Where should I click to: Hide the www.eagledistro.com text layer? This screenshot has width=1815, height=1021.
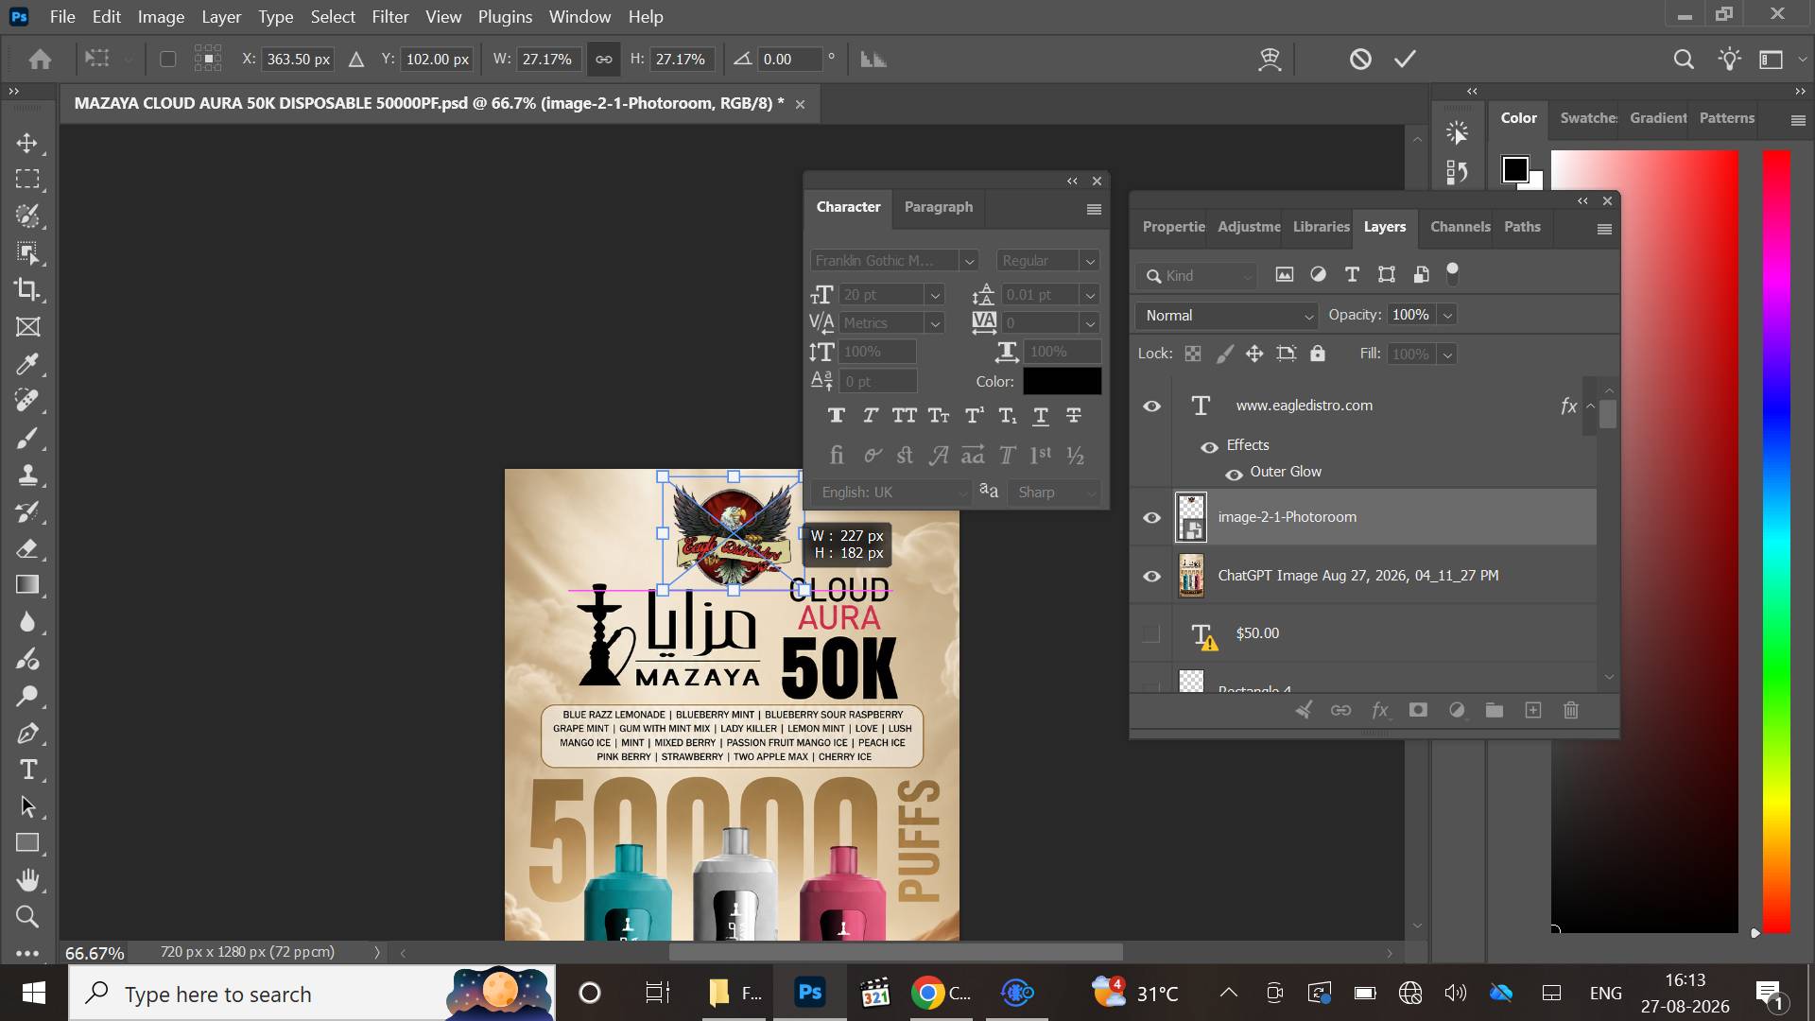[x=1151, y=406]
